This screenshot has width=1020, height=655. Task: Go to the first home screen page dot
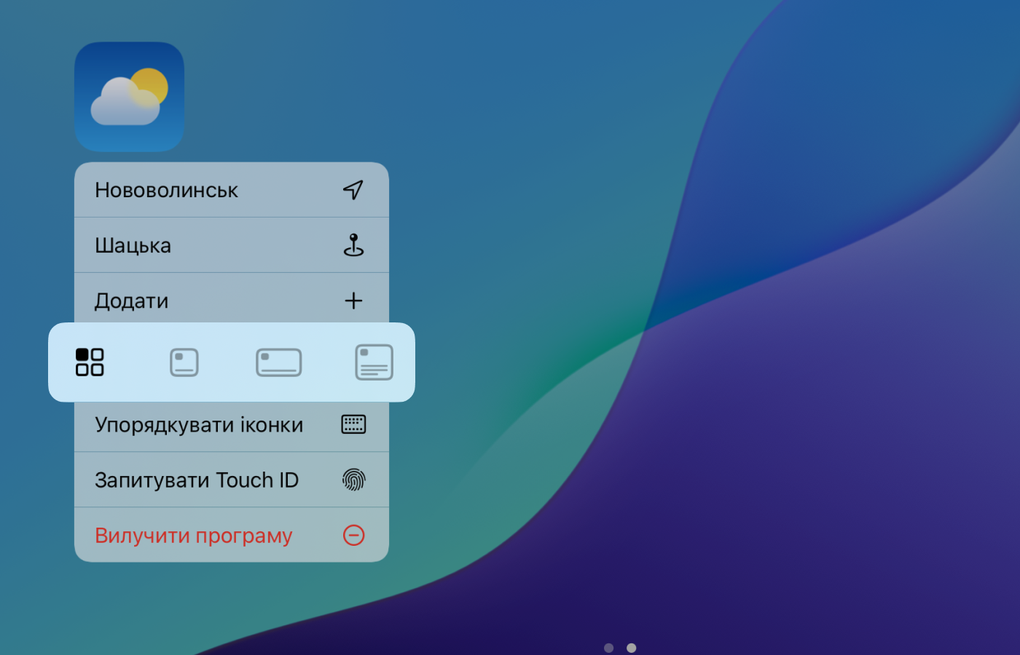(609, 648)
